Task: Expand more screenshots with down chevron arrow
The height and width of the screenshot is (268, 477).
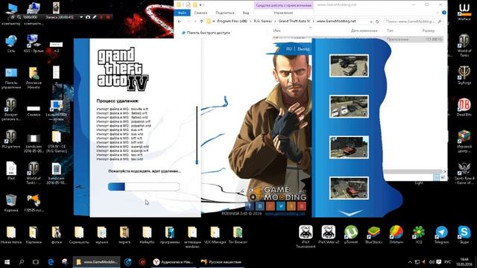Action: pyautogui.click(x=350, y=213)
